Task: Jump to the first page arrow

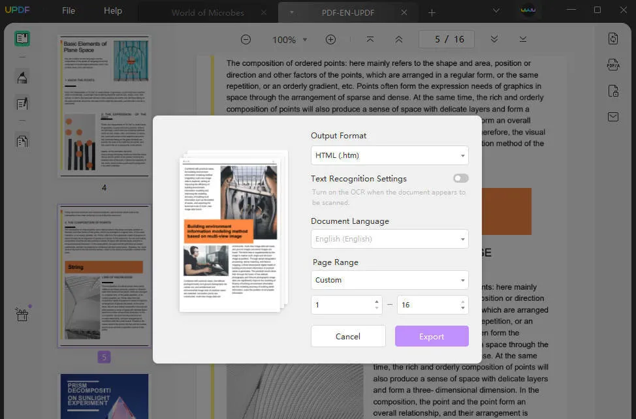Action: tap(370, 40)
